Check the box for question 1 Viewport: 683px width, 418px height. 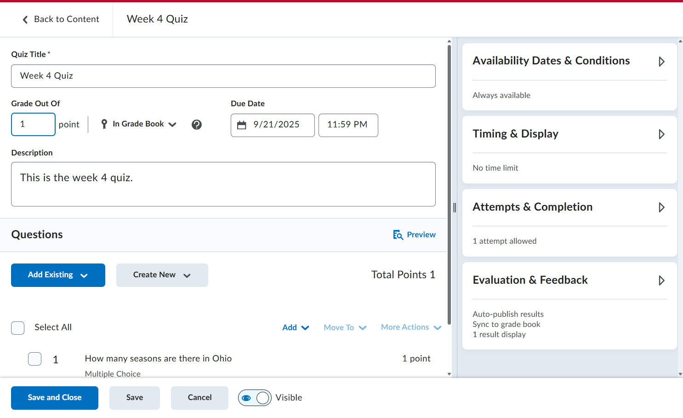pyautogui.click(x=35, y=359)
